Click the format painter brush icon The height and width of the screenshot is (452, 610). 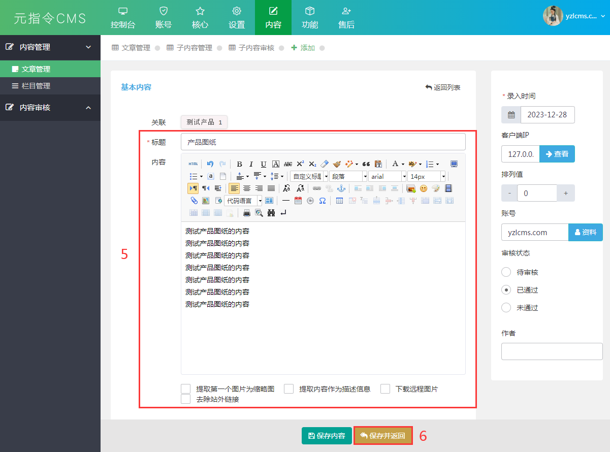[337, 164]
